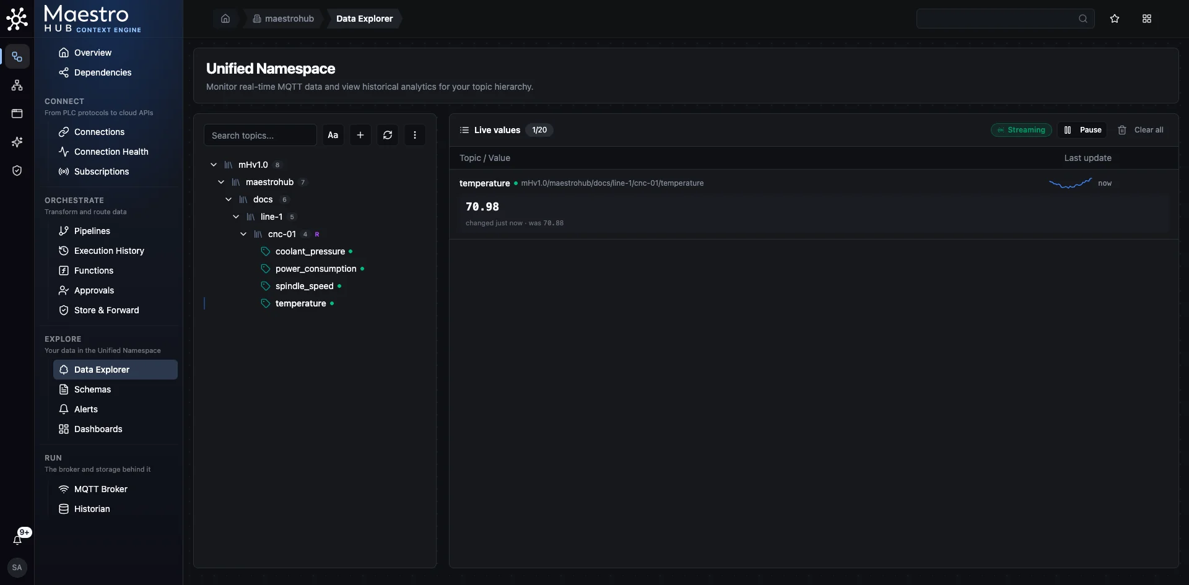This screenshot has height=585, width=1189.
Task: Toggle case-sensitive Aa search option
Action: [333, 135]
